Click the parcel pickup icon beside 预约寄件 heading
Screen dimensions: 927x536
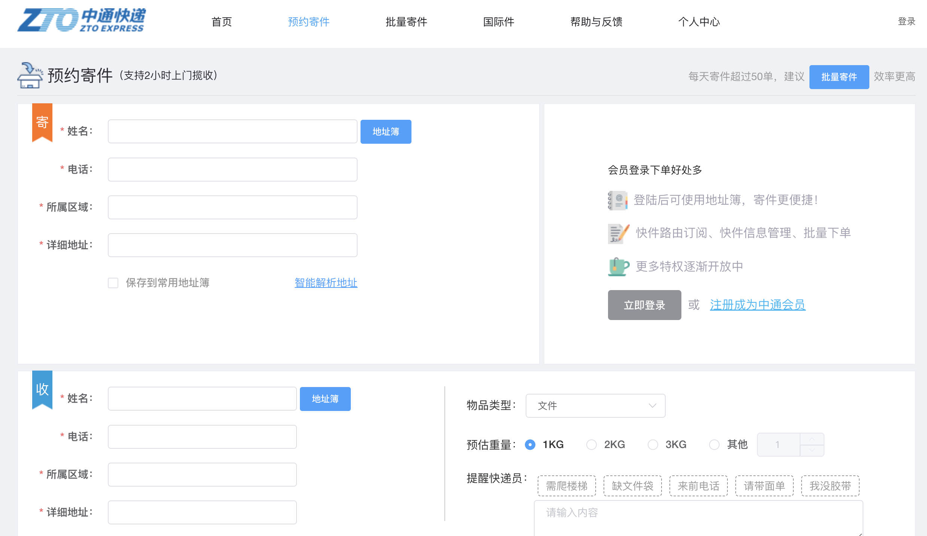(x=30, y=75)
